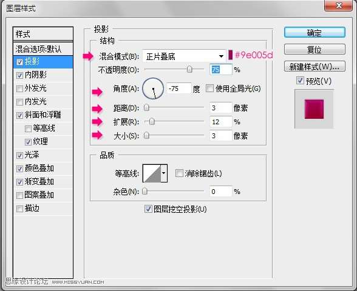
Task: Enable the 外发光 style checkbox
Action: click(x=20, y=89)
